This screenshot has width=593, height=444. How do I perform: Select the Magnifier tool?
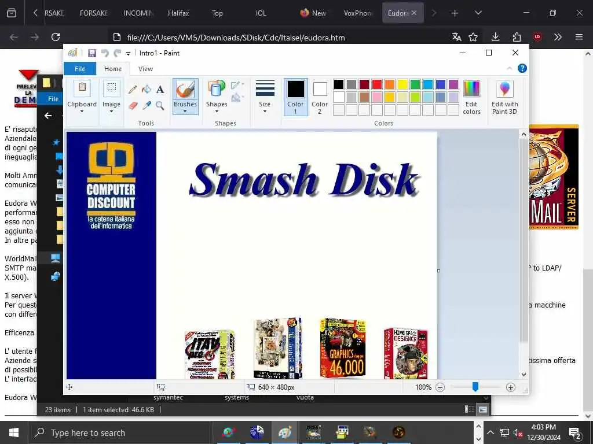tap(160, 105)
